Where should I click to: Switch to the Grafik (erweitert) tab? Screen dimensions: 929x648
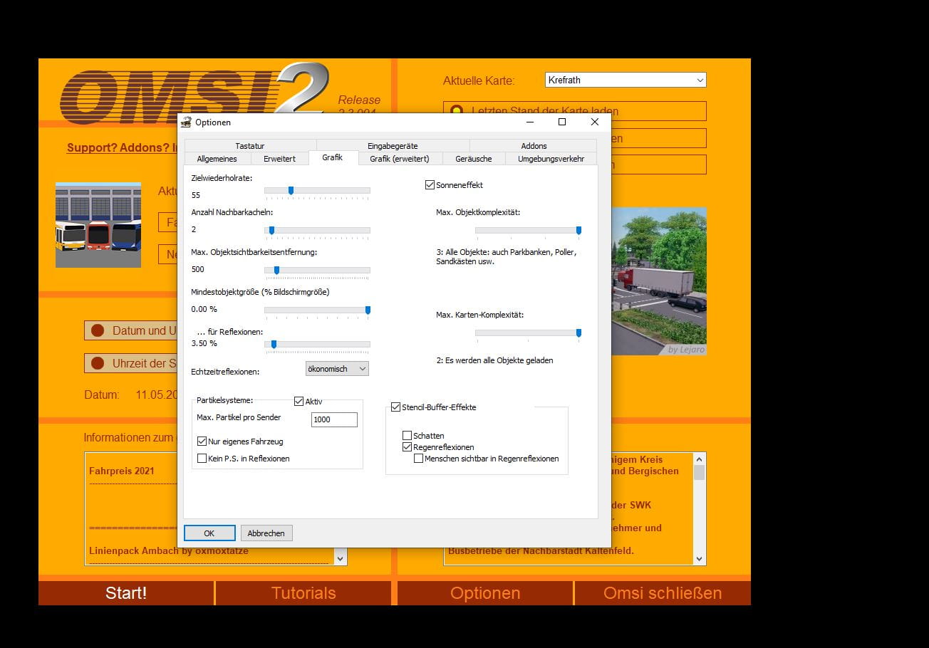click(399, 159)
